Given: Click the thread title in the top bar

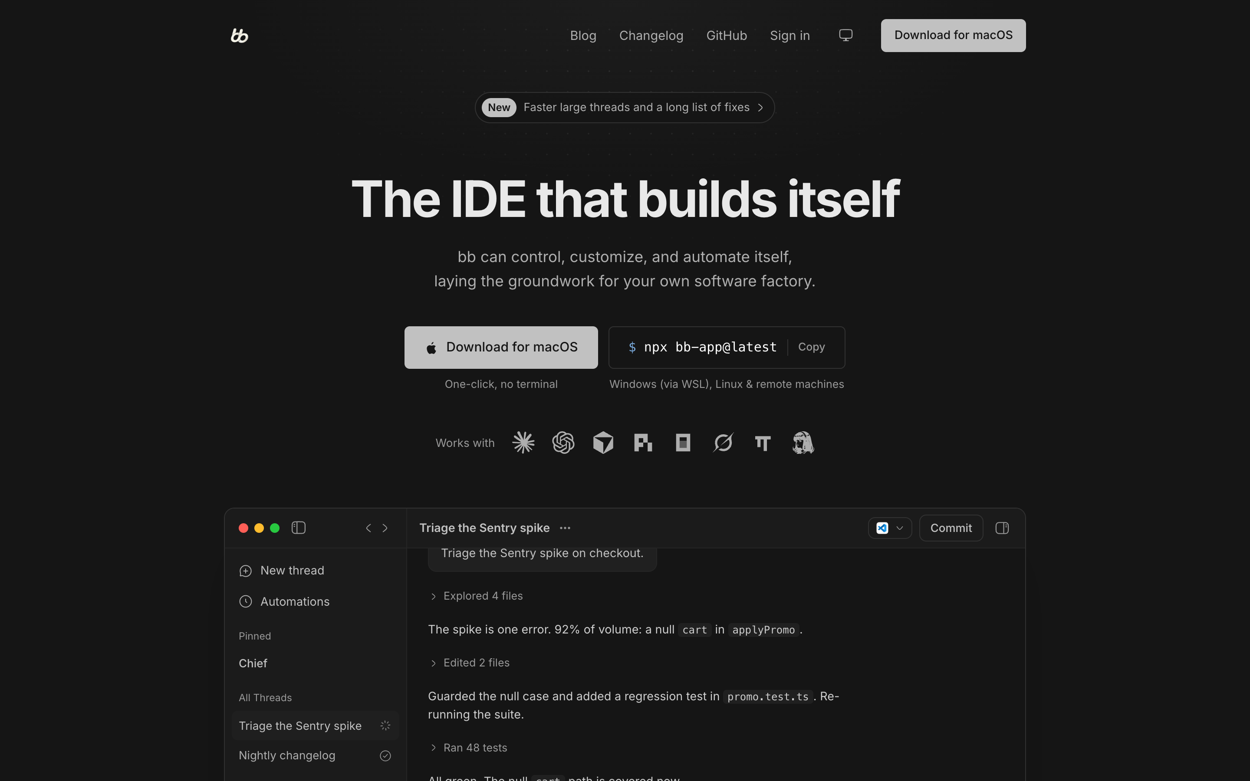Looking at the screenshot, I should (484, 528).
